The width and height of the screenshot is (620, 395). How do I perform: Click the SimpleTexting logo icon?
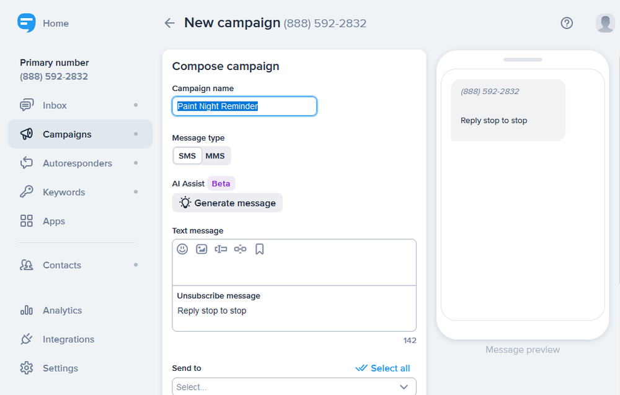coord(27,23)
